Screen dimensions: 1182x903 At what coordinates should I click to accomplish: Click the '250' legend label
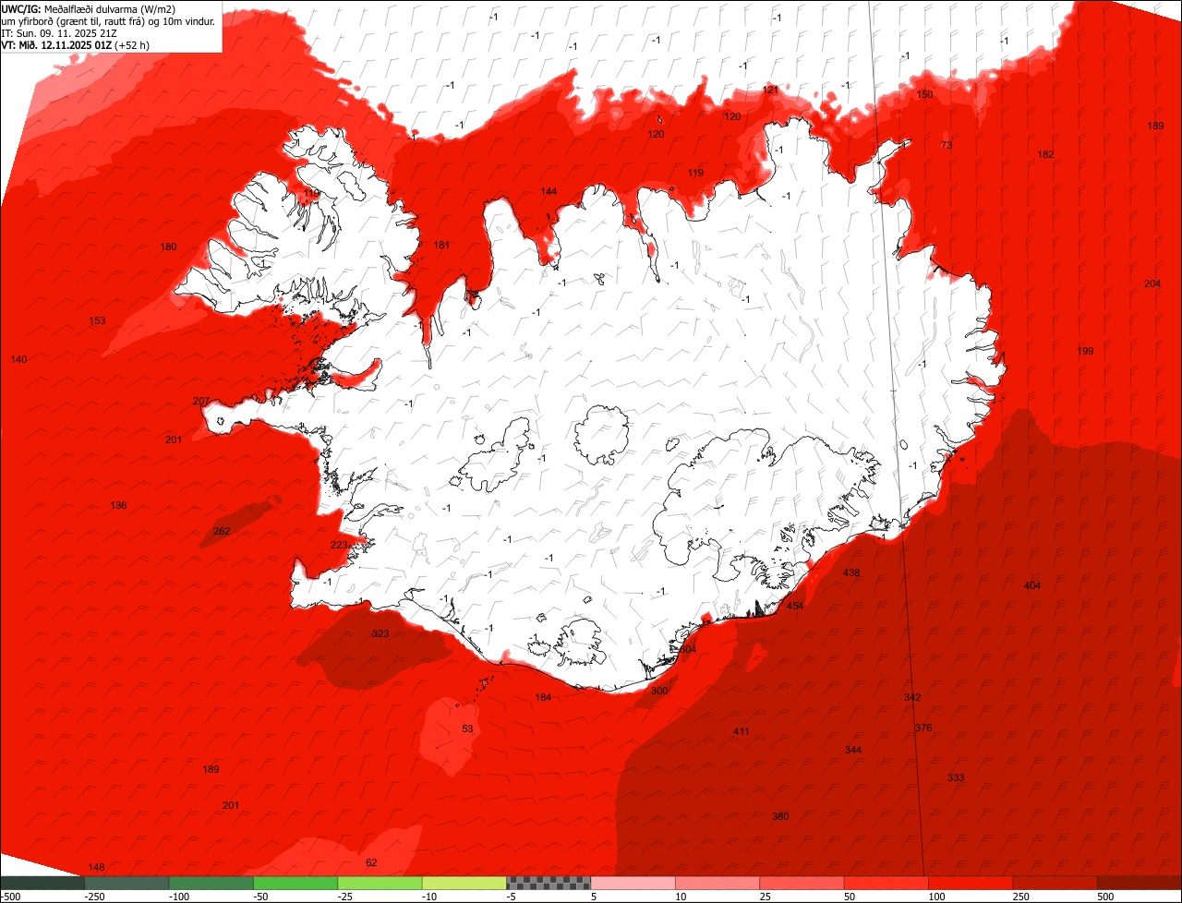(x=1021, y=897)
